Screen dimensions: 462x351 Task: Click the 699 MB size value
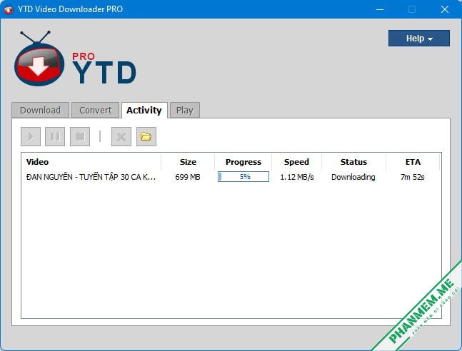(x=188, y=177)
